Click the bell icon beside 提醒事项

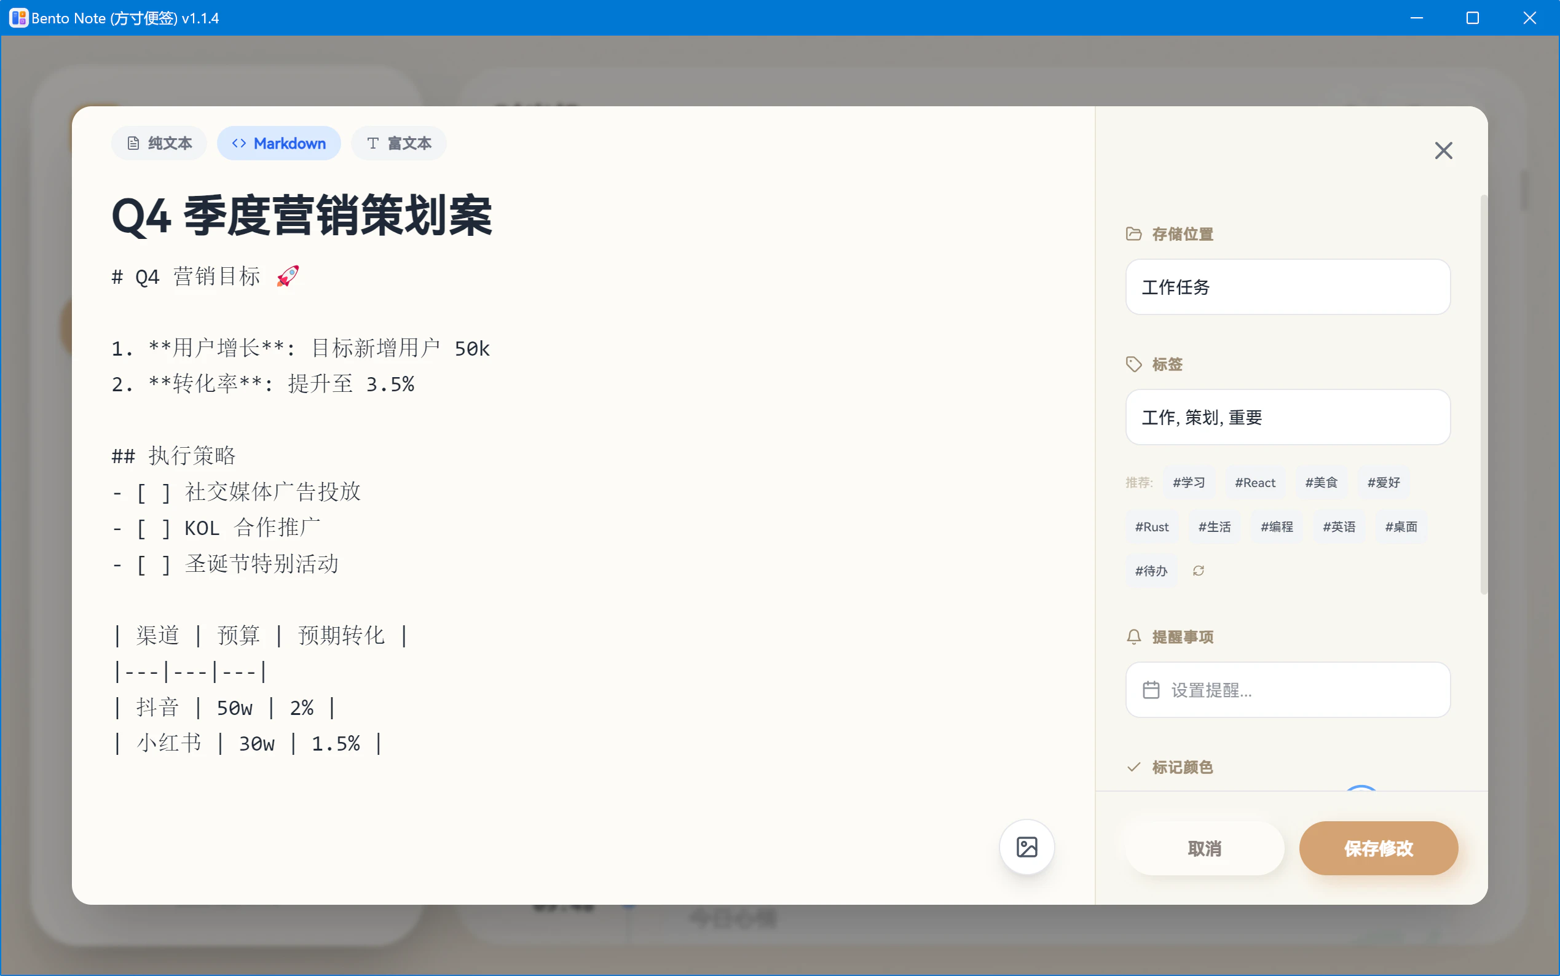tap(1133, 637)
